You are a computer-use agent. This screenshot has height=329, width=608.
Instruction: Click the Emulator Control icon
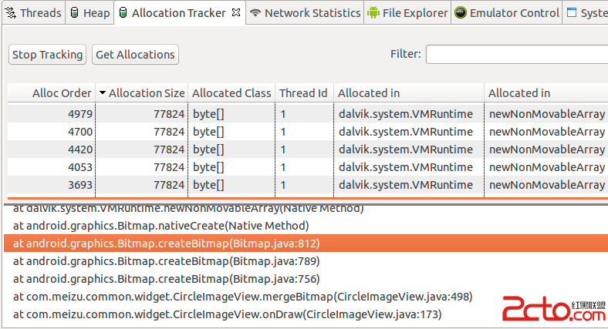[x=461, y=13]
